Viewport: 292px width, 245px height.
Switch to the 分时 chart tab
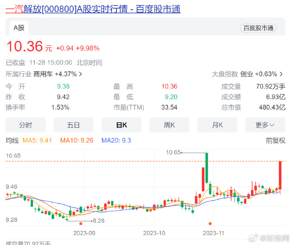tap(25, 125)
